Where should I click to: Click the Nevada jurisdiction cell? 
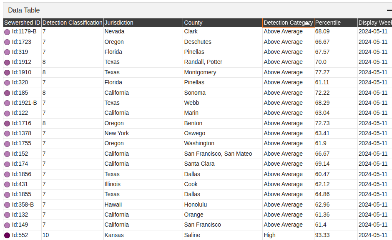tap(143, 32)
